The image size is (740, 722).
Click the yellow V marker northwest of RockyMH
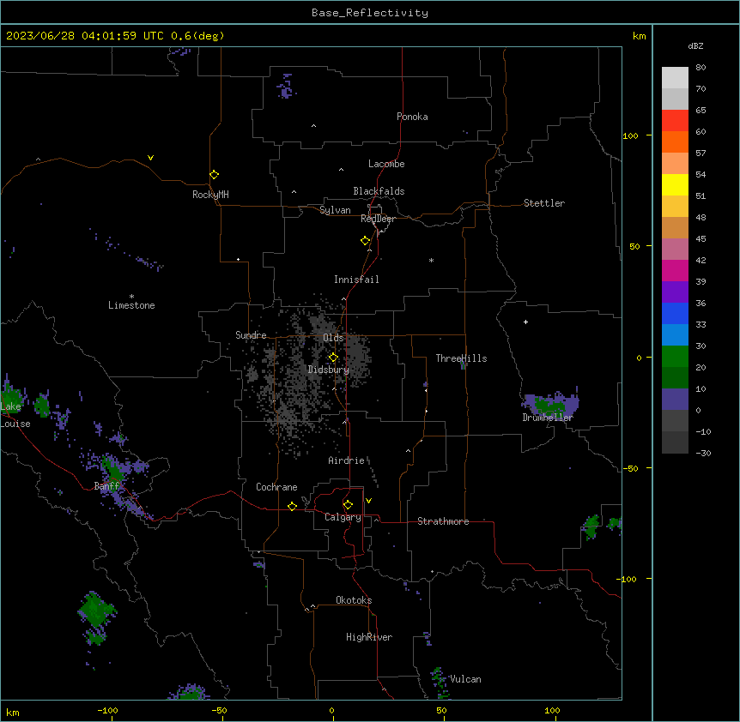point(150,158)
